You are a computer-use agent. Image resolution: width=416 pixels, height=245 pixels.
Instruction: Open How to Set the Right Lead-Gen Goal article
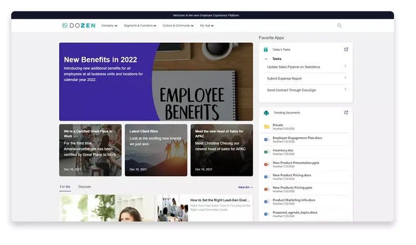click(x=220, y=200)
